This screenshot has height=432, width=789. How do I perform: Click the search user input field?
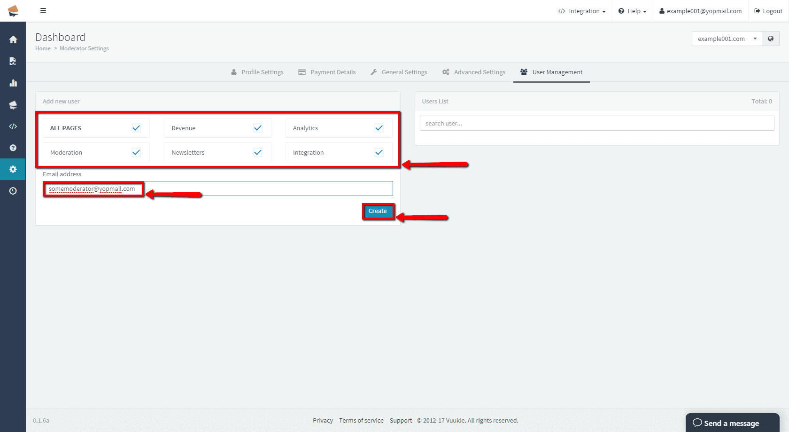596,123
